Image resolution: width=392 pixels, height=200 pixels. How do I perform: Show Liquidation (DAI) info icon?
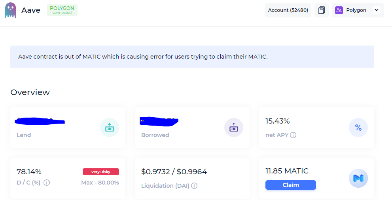coord(194,186)
